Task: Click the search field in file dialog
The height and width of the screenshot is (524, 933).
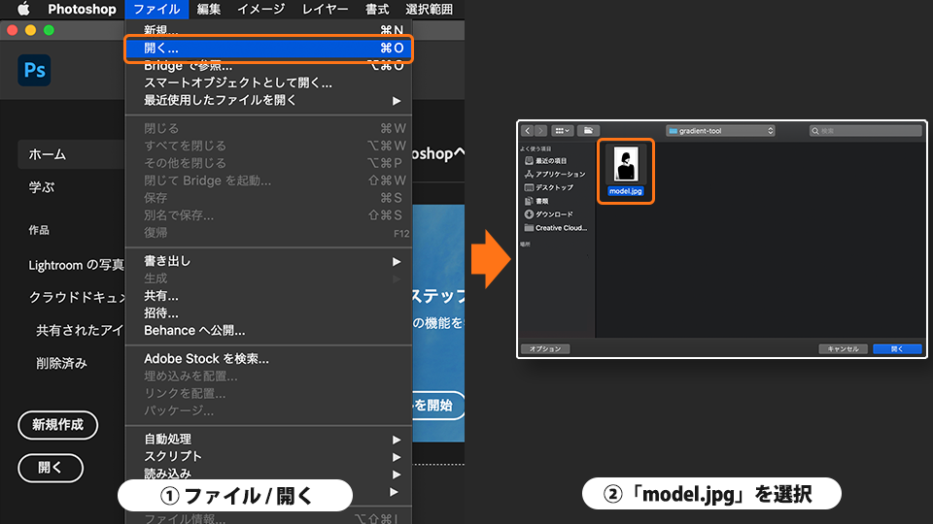Action: pyautogui.click(x=865, y=131)
